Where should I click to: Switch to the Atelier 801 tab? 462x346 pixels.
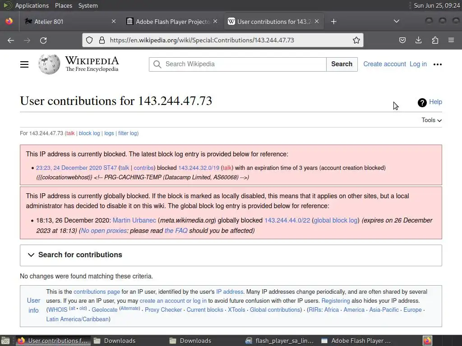click(x=69, y=22)
